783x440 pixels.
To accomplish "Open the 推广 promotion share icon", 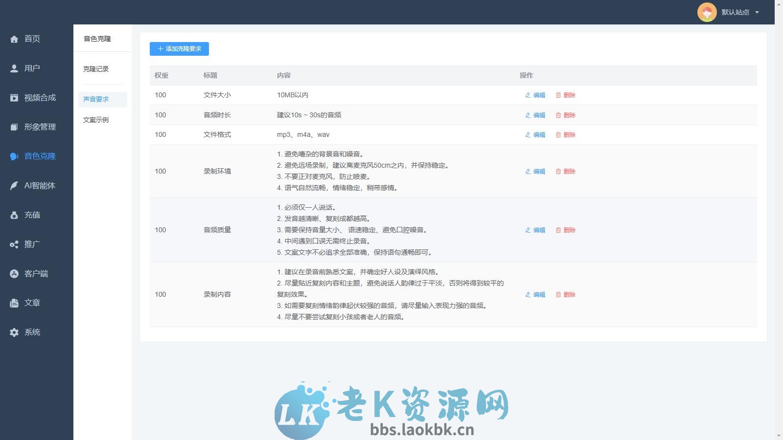I will pos(14,244).
